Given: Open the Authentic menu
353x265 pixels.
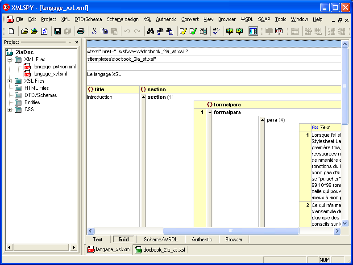Looking at the screenshot, I should coord(166,19).
